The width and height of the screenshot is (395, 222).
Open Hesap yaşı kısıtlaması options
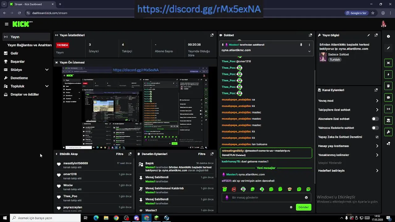[377, 146]
